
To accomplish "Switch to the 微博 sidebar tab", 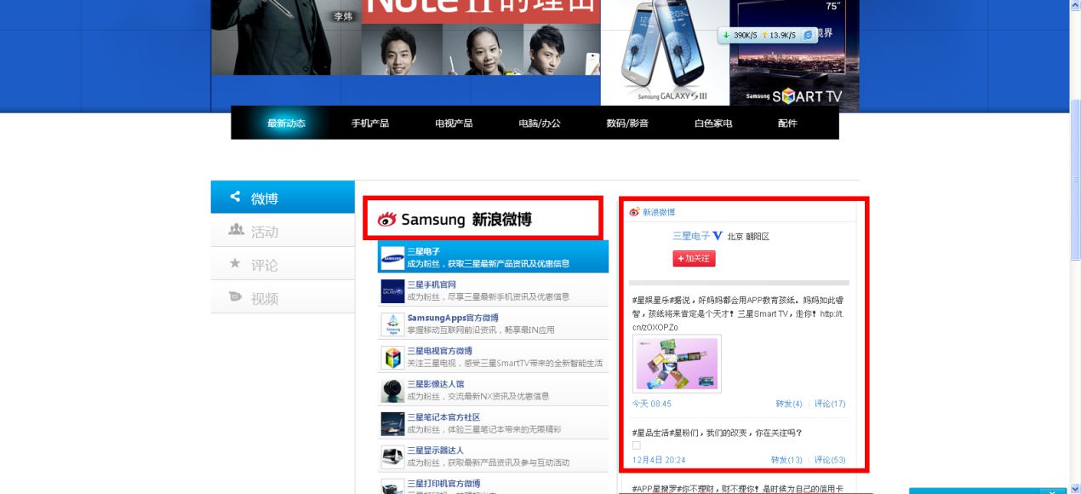I will click(283, 198).
